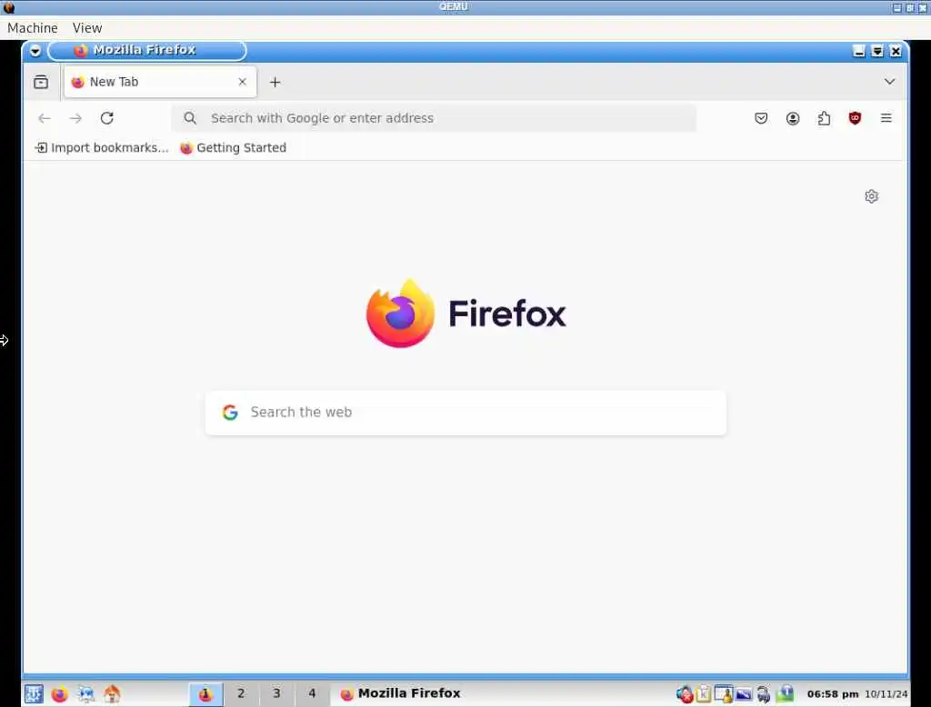Image resolution: width=931 pixels, height=707 pixels.
Task: Click the Mozilla Firefox window title
Action: click(145, 51)
